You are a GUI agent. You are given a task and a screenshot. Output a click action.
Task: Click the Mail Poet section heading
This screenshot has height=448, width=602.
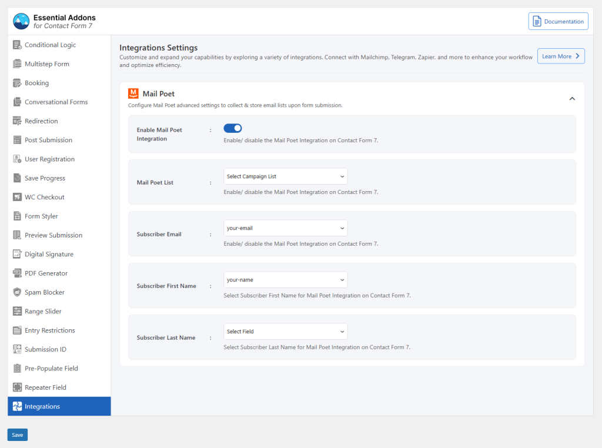click(x=159, y=93)
